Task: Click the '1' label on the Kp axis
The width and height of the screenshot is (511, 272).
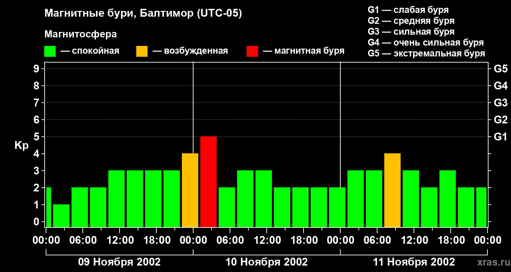Action: (37, 205)
